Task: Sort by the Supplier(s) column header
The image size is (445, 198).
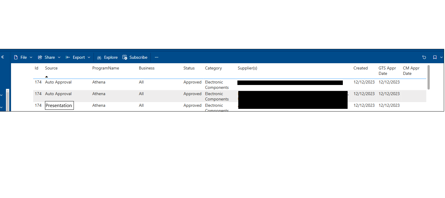Action: click(x=248, y=68)
